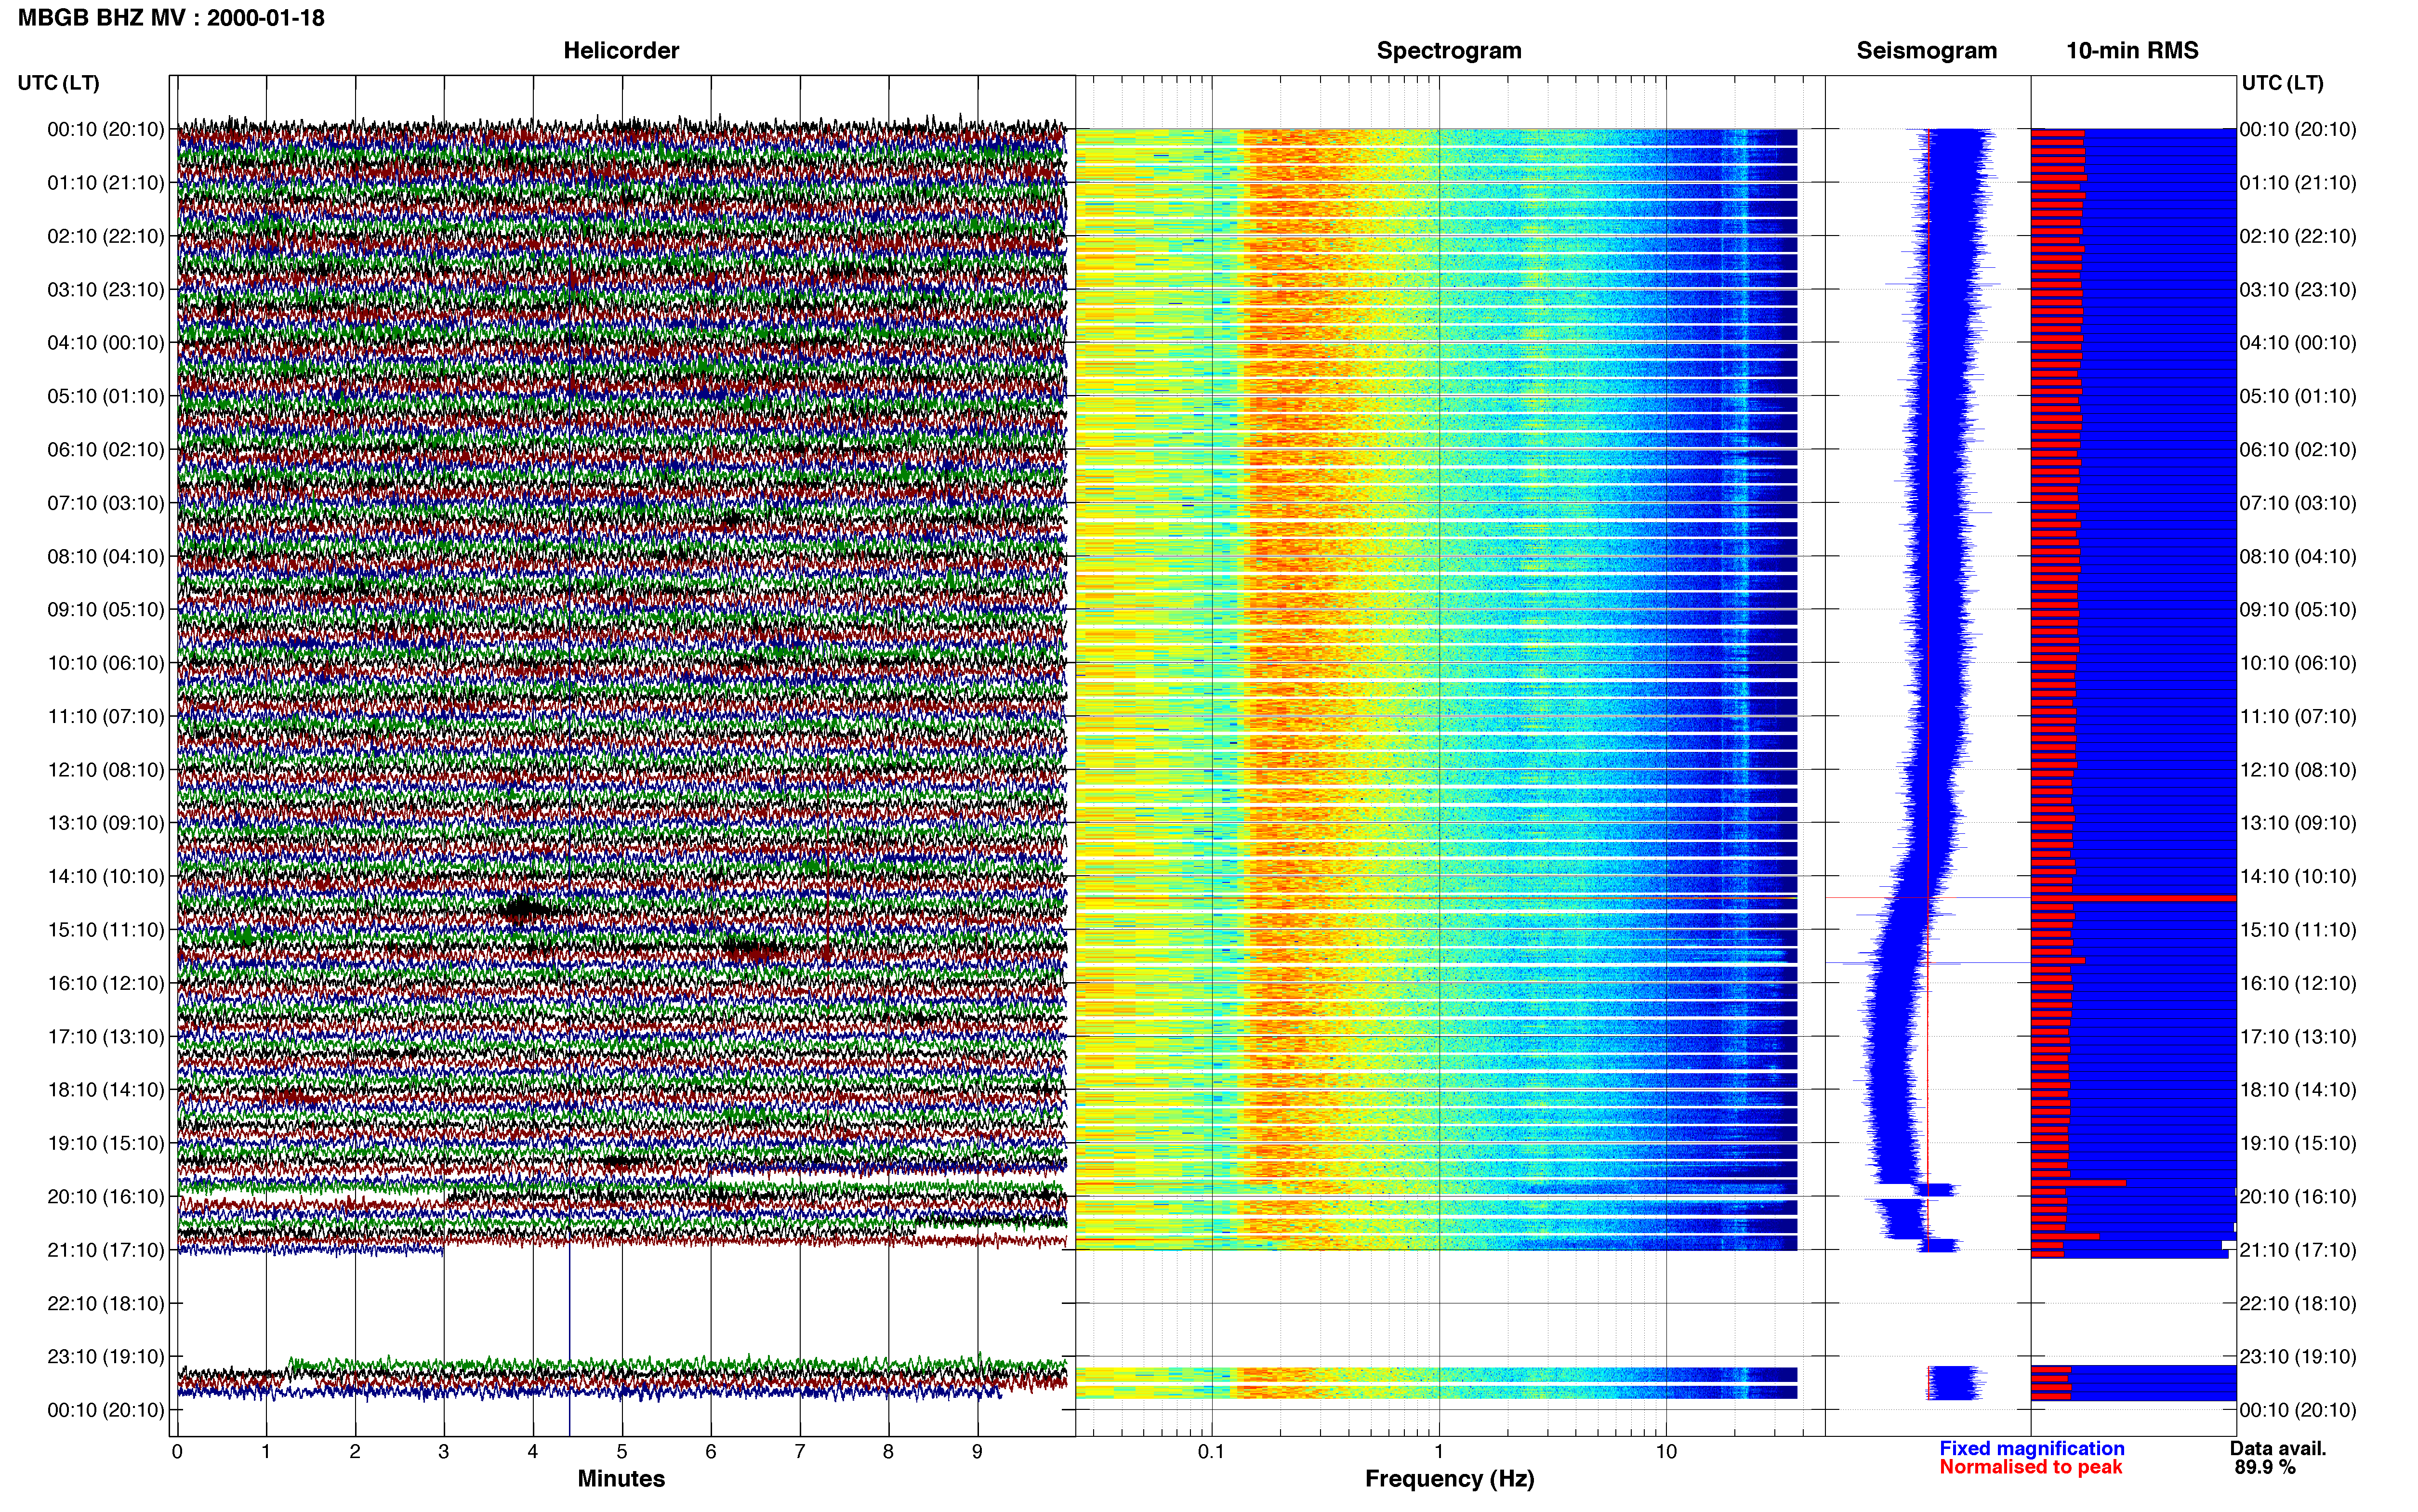Select tick label '0' on Minutes axis
The height and width of the screenshot is (1512, 2418).
pos(177,1452)
